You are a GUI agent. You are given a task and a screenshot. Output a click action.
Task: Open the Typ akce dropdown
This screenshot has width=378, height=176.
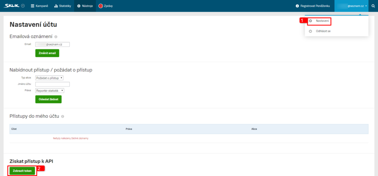49,78
